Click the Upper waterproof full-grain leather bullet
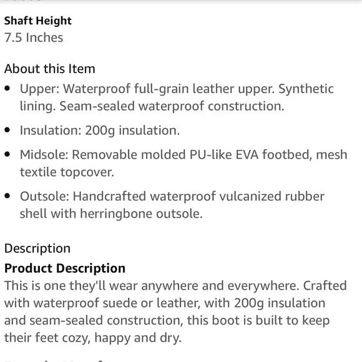Viewport: 362px width, 362px height. [x=177, y=97]
